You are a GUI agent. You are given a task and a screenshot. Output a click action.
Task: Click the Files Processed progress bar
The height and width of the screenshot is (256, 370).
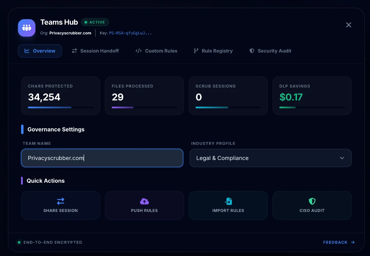[144, 108]
